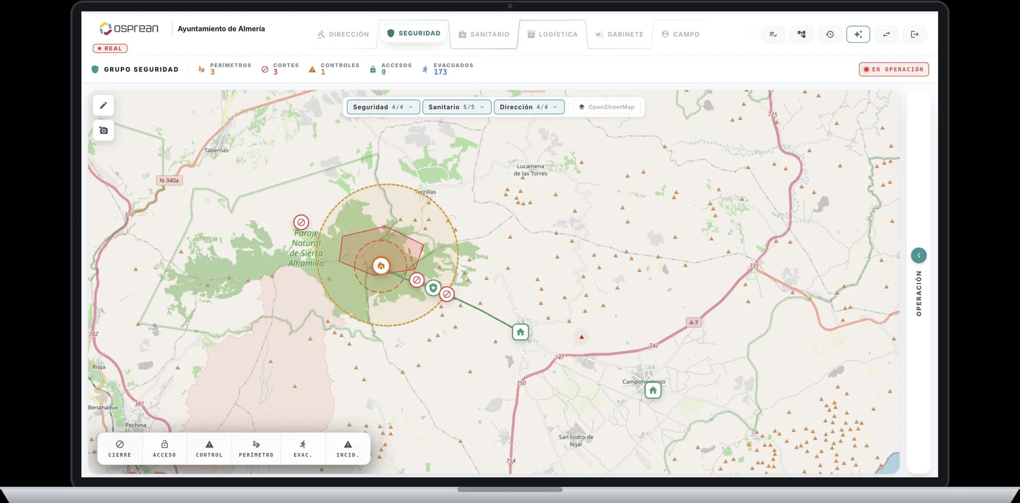The image size is (1020, 503).
Task: Click the Controles 1 counter
Action: pos(334,69)
